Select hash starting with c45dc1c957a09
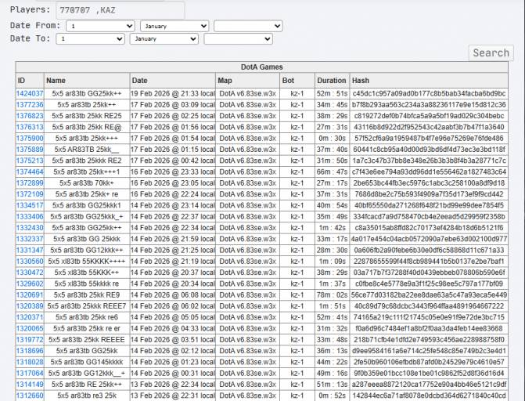This screenshot has height=401, width=525. click(429, 93)
